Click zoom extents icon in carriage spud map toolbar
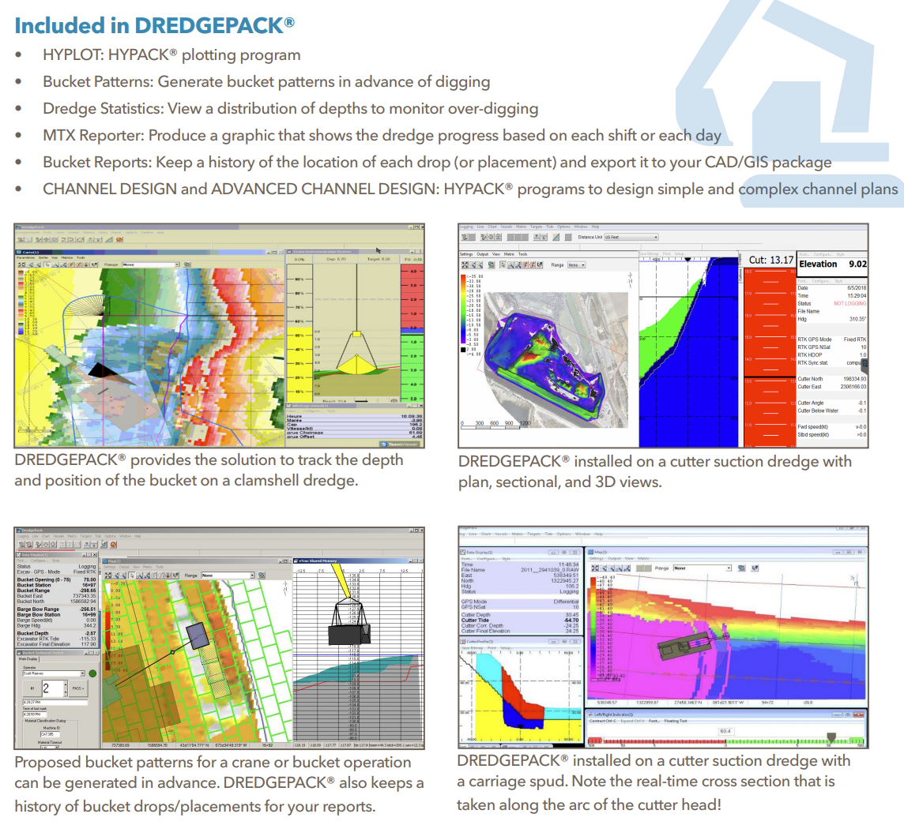The height and width of the screenshot is (825, 904). [x=596, y=568]
